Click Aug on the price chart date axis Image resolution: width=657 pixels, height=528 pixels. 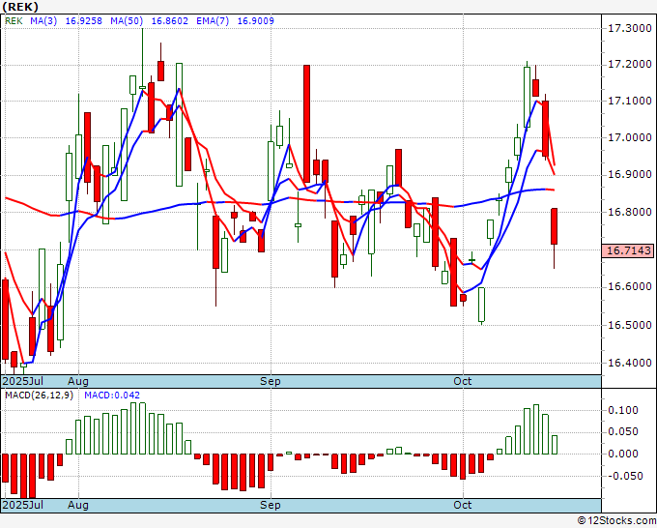click(78, 381)
